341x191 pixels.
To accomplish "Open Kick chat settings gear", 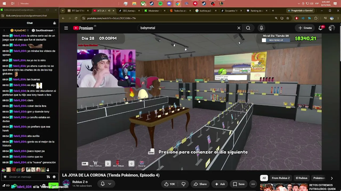I will coord(44,186).
